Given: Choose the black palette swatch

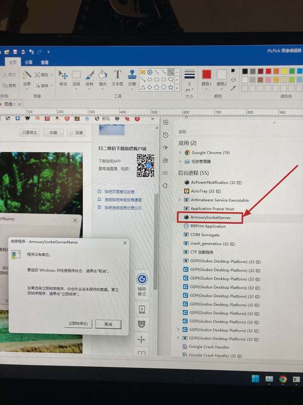Looking at the screenshot, I should click(x=245, y=71).
